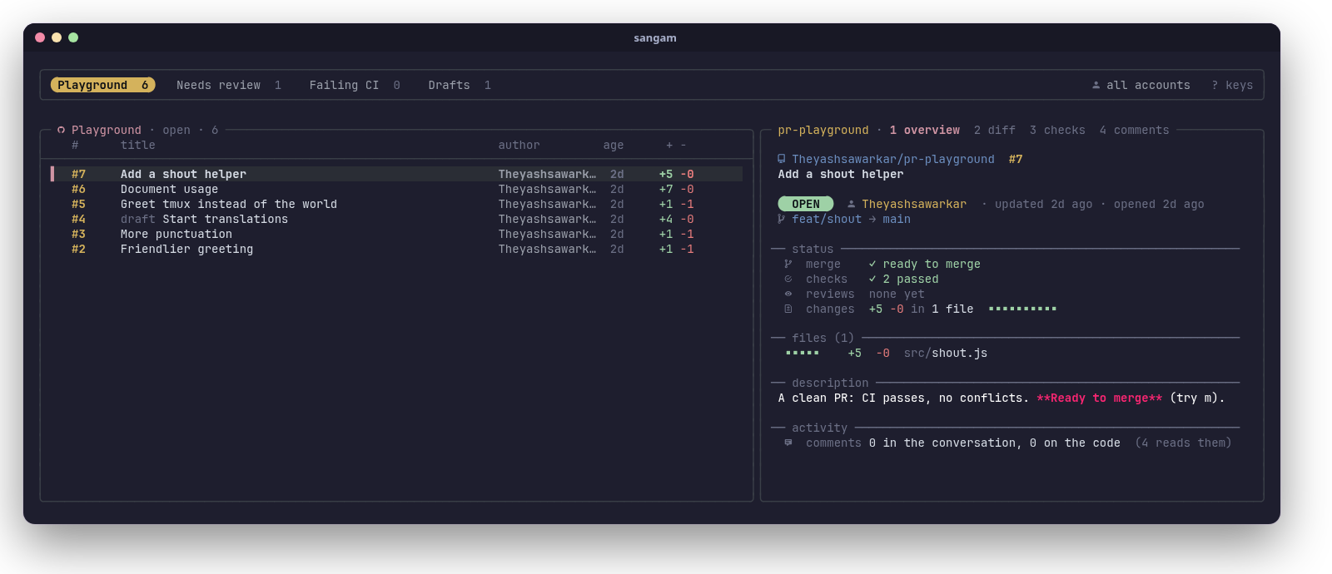This screenshot has width=1332, height=574.
Task: Click the green change bar beside 1 file
Action: coord(1022,309)
